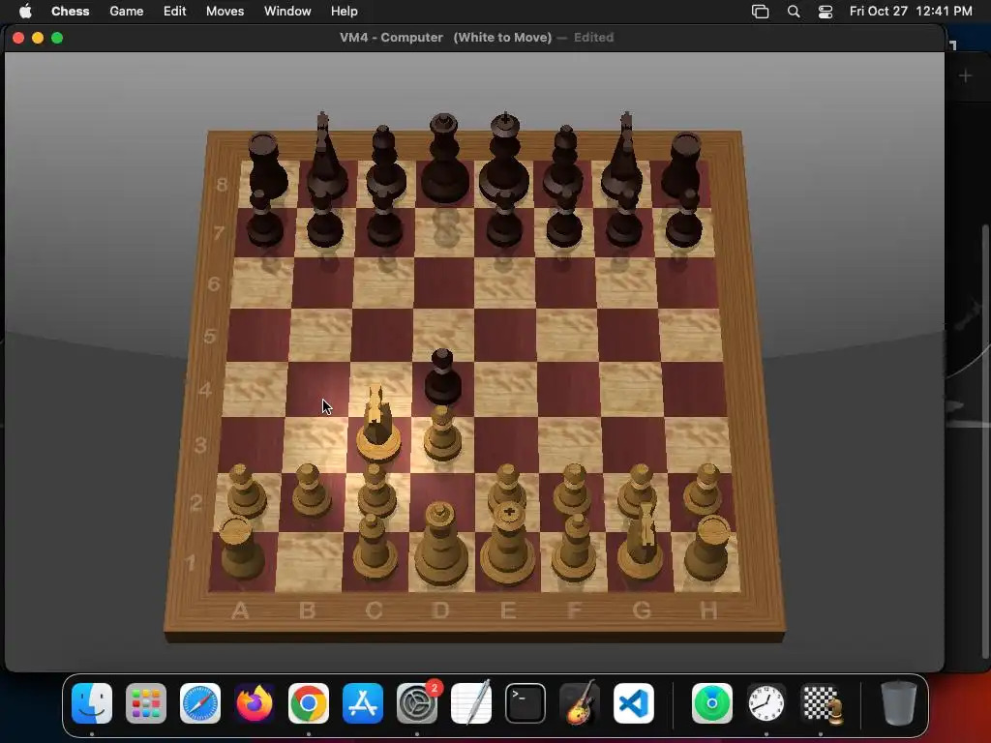Open Terminal from the Dock
Viewport: 991px width, 743px height.
point(526,703)
